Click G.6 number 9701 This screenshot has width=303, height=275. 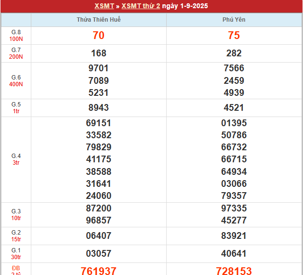(x=99, y=68)
